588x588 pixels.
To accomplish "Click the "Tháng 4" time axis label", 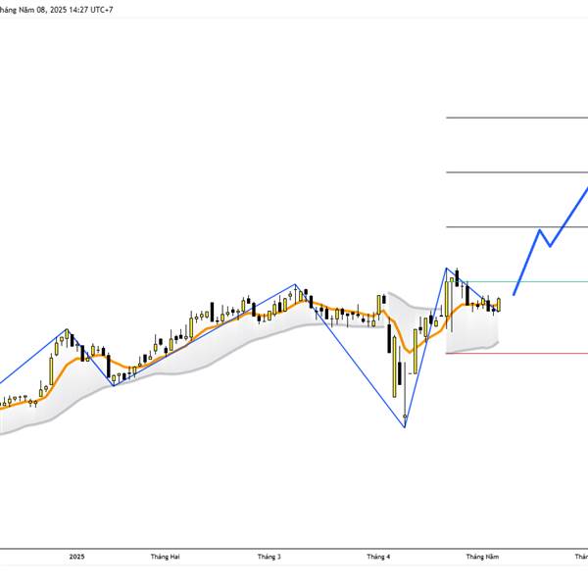I will pos(378,557).
